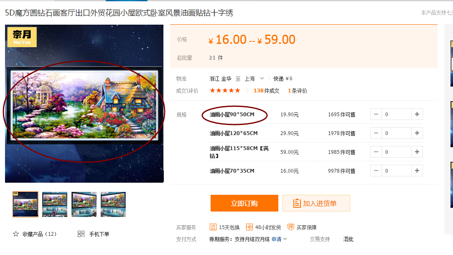Image resolution: width=453 pixels, height=255 pixels.
Task: Increase quantity for 油画小屋90*50CM
Action: coord(417,114)
